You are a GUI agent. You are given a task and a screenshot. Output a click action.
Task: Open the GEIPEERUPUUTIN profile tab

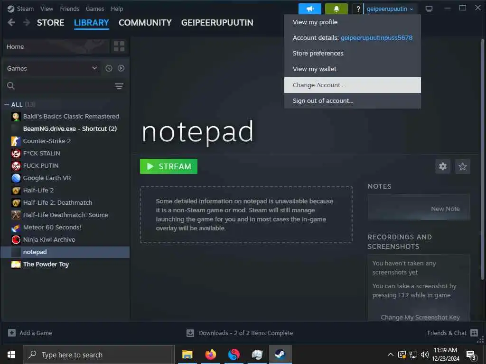pos(217,23)
